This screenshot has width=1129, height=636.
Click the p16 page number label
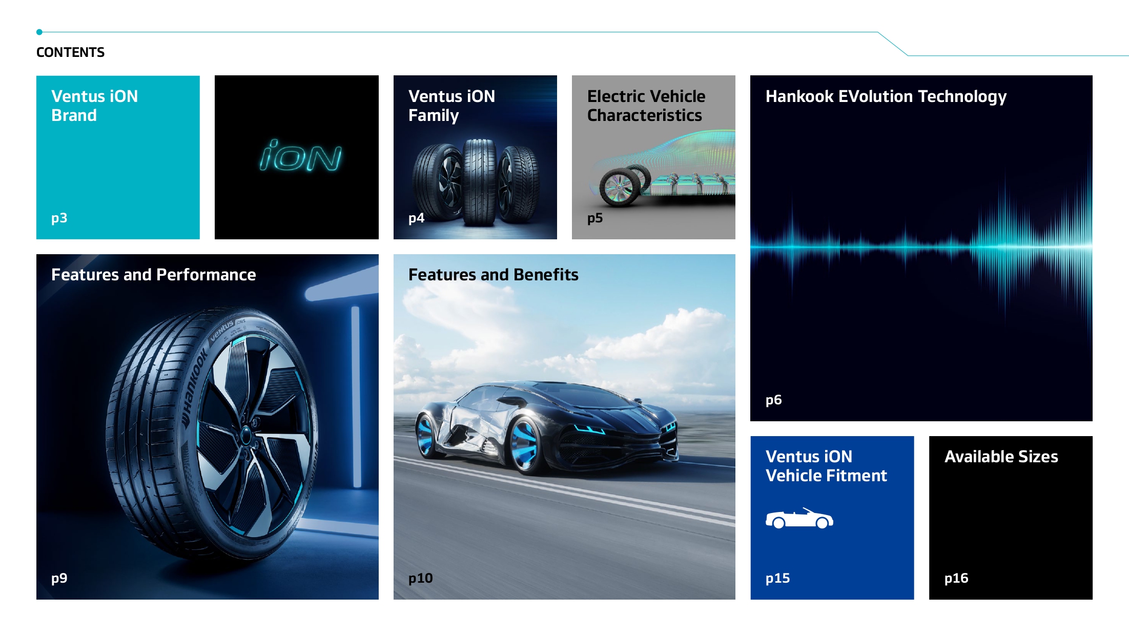point(956,578)
